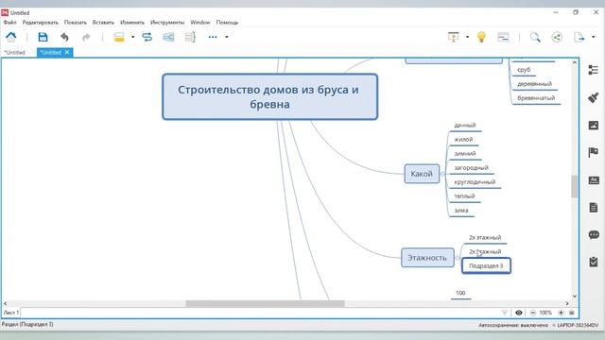605x340 pixels.
Task: Expand the topic insert dropdown arrow
Action: [132, 37]
